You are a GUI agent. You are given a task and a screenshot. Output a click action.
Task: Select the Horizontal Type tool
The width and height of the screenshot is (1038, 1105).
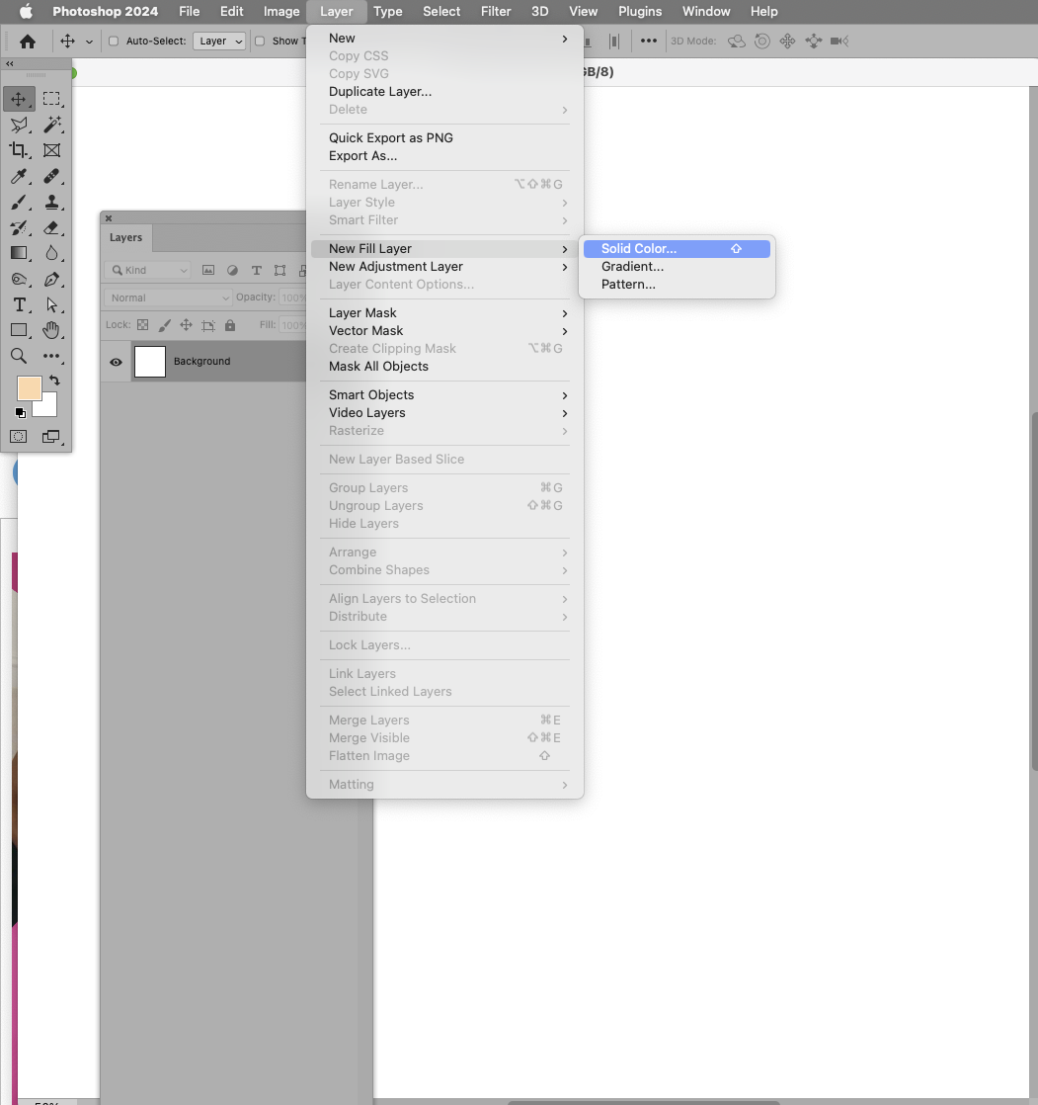(x=18, y=304)
